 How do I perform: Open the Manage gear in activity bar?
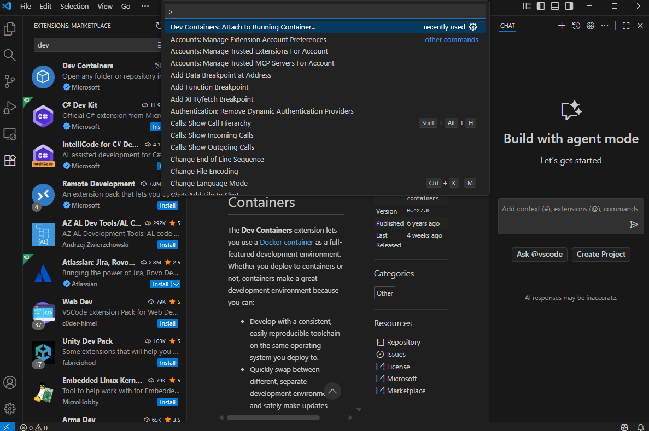coord(9,409)
